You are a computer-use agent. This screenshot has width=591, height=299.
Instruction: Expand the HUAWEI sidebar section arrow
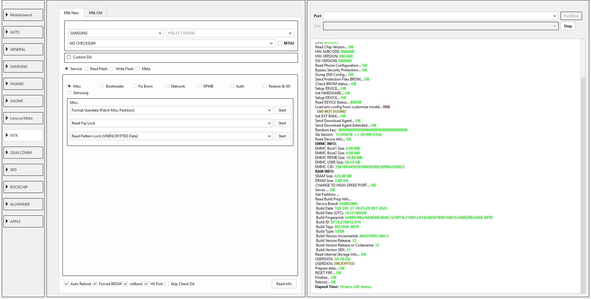point(7,84)
